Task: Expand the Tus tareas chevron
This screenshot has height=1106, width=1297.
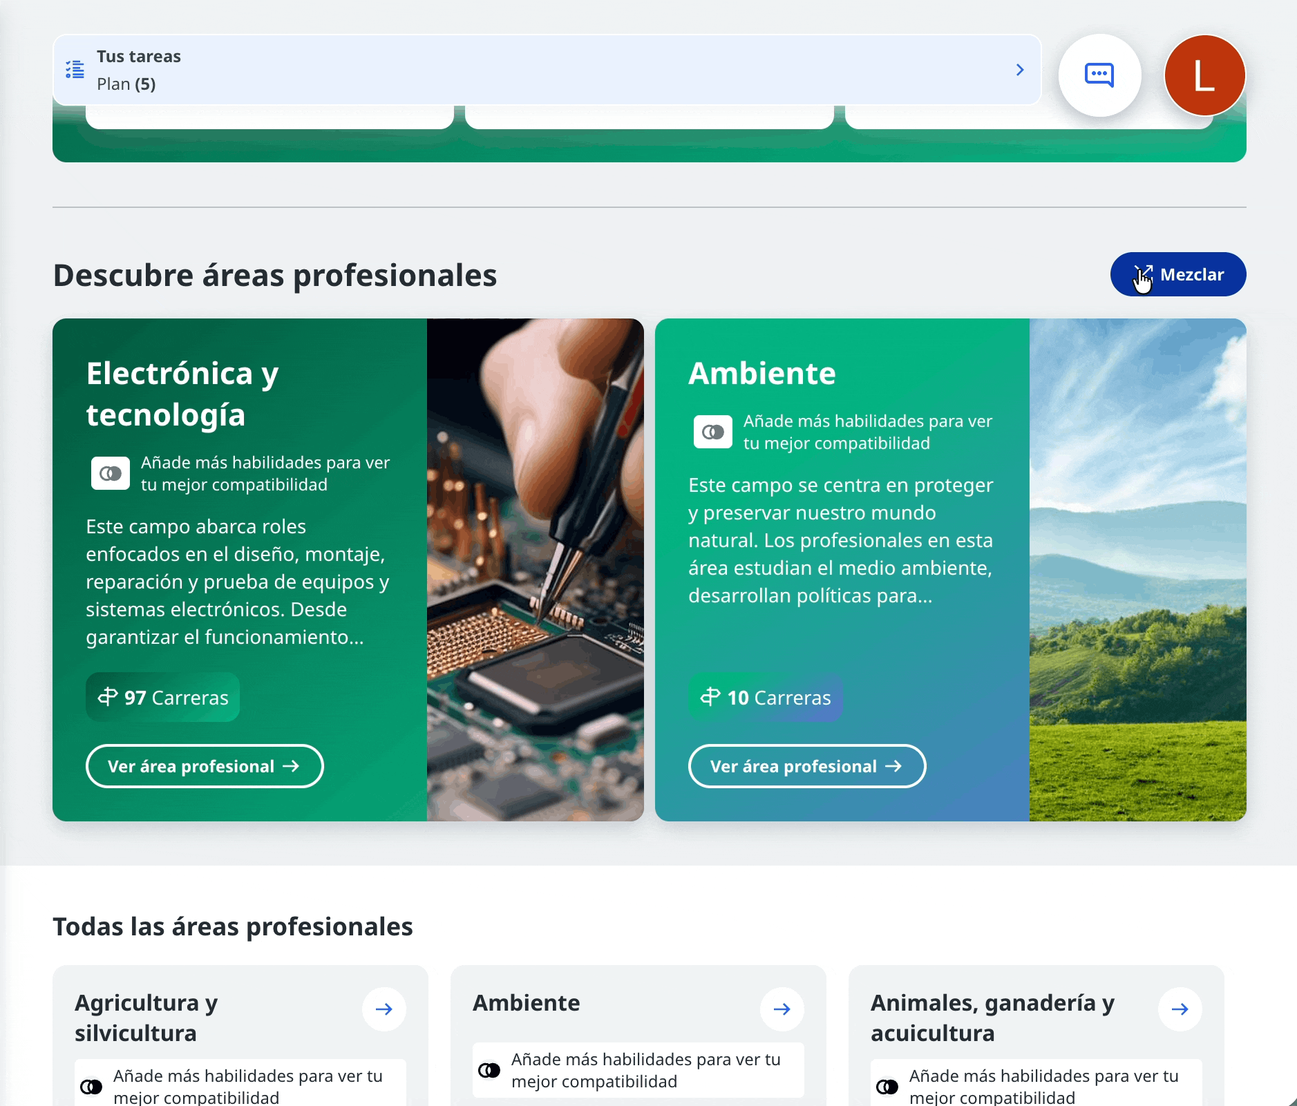Action: click(x=1019, y=70)
